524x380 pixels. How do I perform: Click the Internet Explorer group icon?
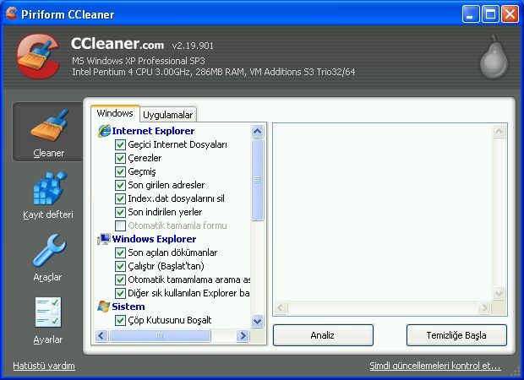click(x=104, y=131)
